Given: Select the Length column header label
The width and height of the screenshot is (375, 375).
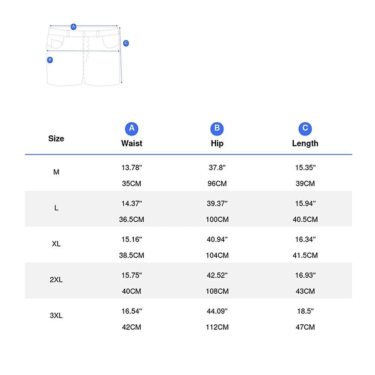Looking at the screenshot, I should coord(305,143).
